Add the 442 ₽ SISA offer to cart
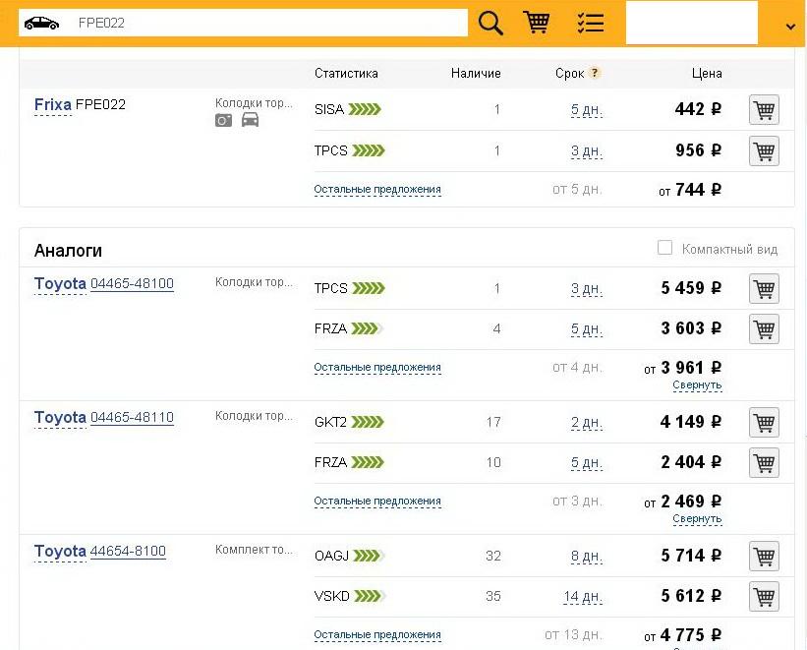Screen dimensions: 807x650 pyautogui.click(x=764, y=109)
